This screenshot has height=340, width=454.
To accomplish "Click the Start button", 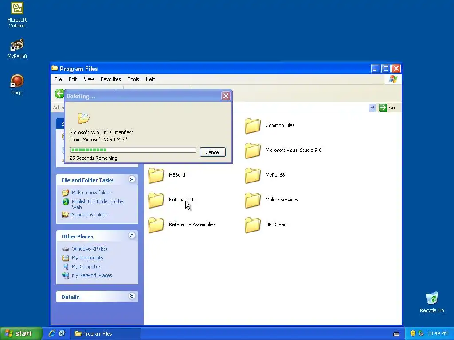I will pos(21,333).
